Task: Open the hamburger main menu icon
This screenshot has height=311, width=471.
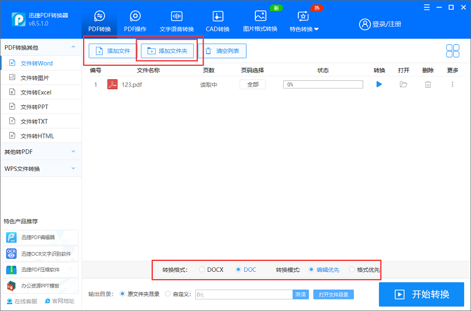Action: click(427, 7)
